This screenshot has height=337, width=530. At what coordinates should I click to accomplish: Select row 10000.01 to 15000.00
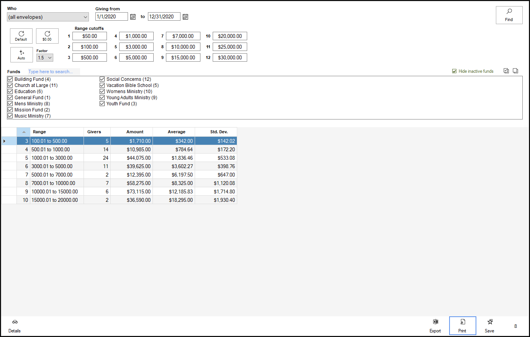tap(119, 191)
